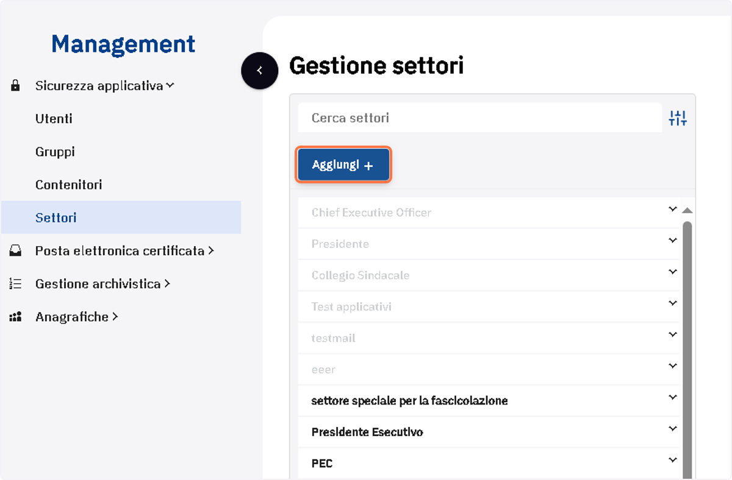Click the scrollbar up arrow of sector list
The width and height of the screenshot is (732, 480).
click(687, 210)
